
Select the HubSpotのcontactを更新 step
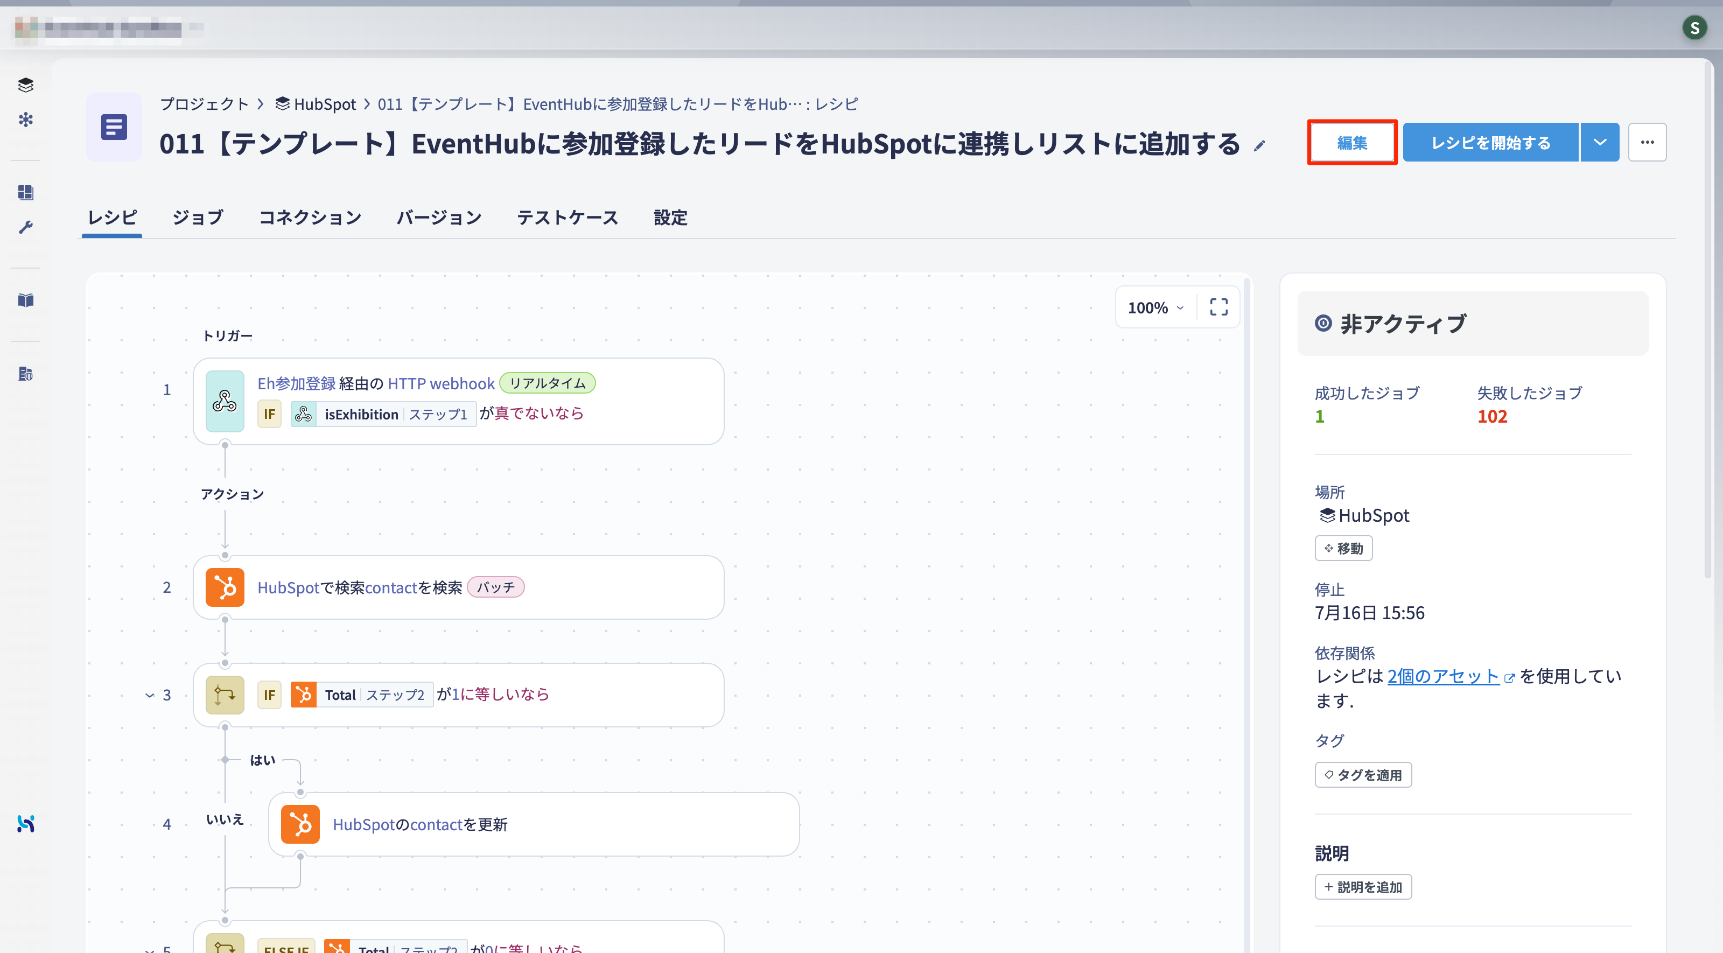534,824
